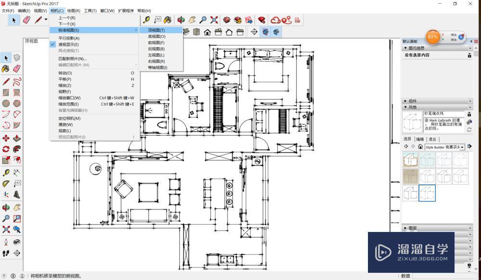Image resolution: width=481 pixels, height=280 pixels.
Task: Choose the Pan hand tool in top toolbar
Action: pos(192,20)
